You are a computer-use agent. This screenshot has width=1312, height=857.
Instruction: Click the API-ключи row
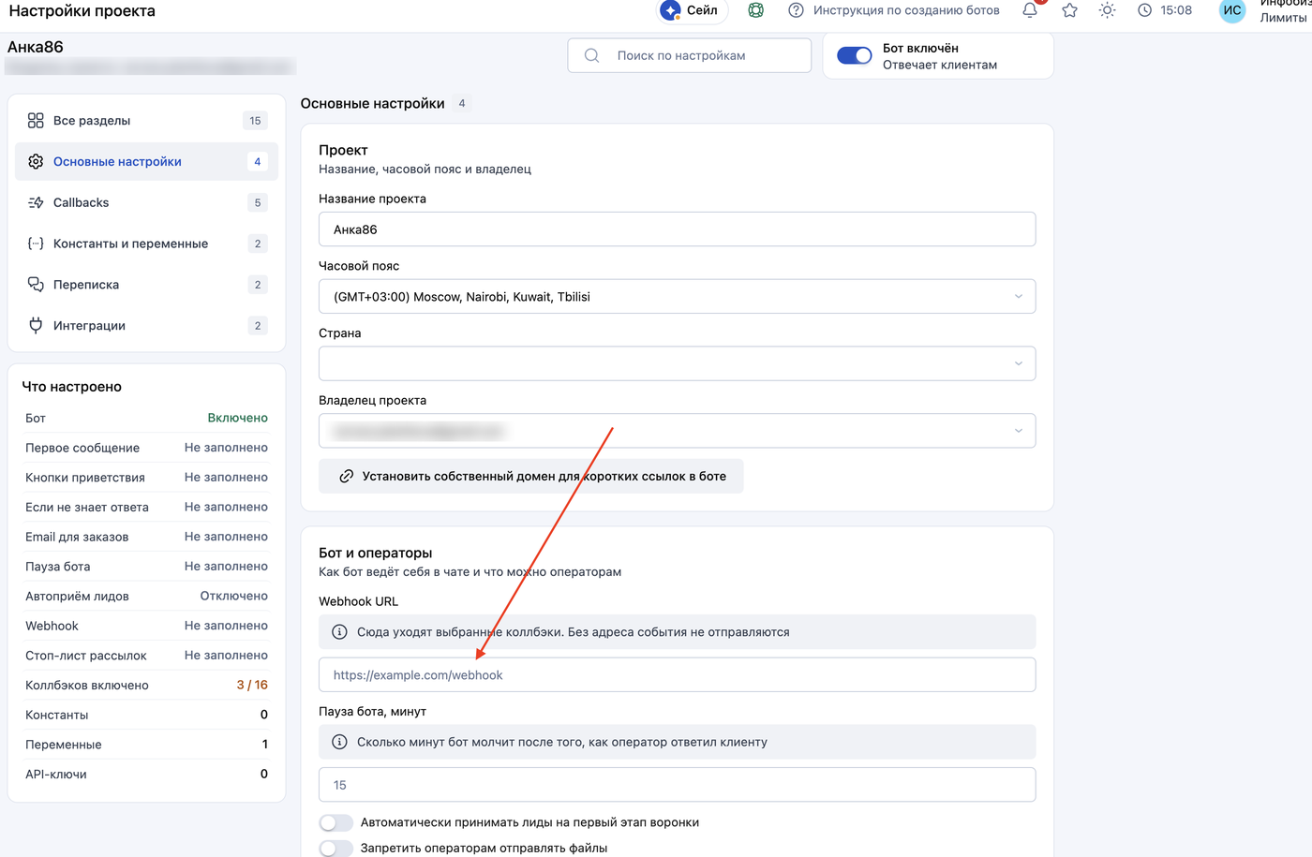click(x=146, y=774)
